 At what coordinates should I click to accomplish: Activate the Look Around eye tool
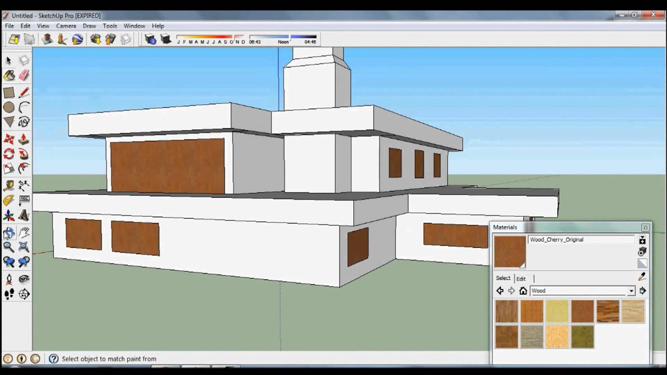click(x=24, y=280)
